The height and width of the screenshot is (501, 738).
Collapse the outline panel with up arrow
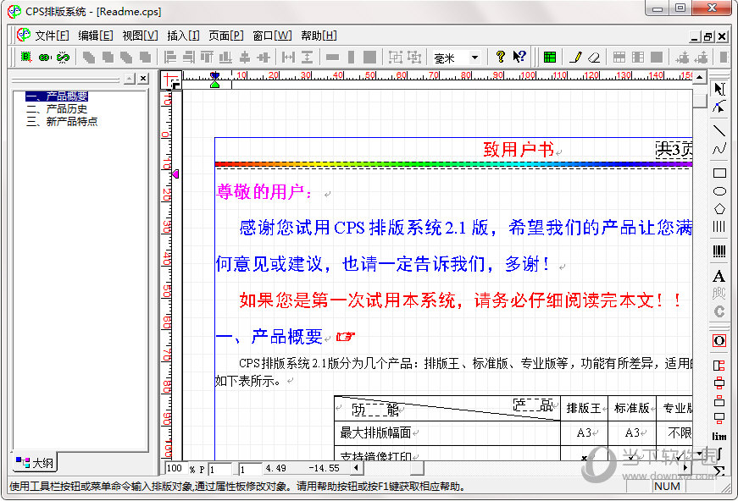coord(130,79)
